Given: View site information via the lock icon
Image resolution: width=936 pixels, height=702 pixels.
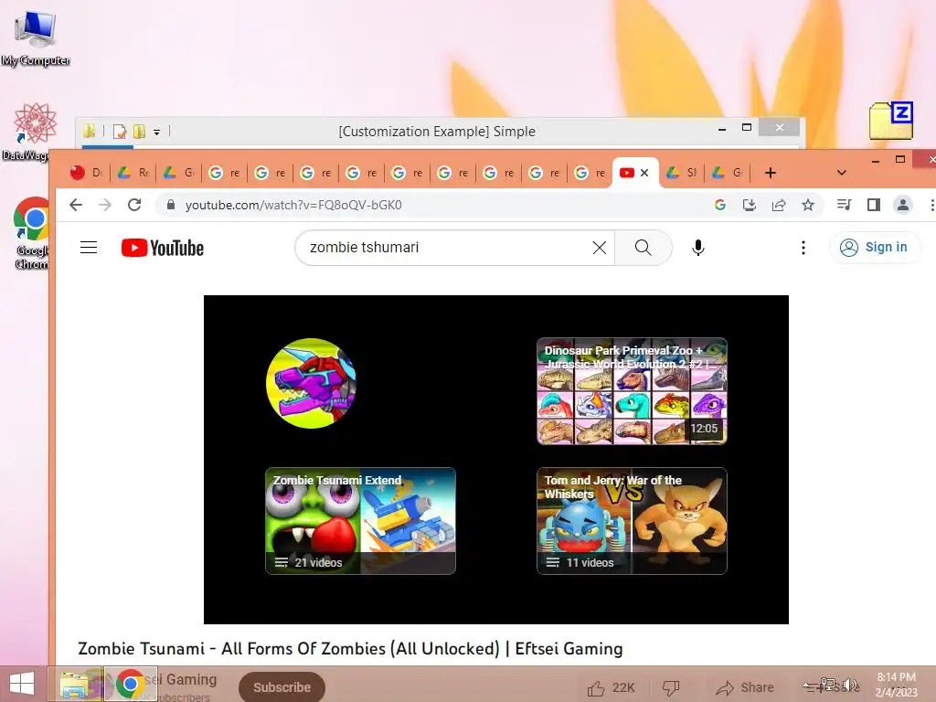Looking at the screenshot, I should click(x=171, y=206).
